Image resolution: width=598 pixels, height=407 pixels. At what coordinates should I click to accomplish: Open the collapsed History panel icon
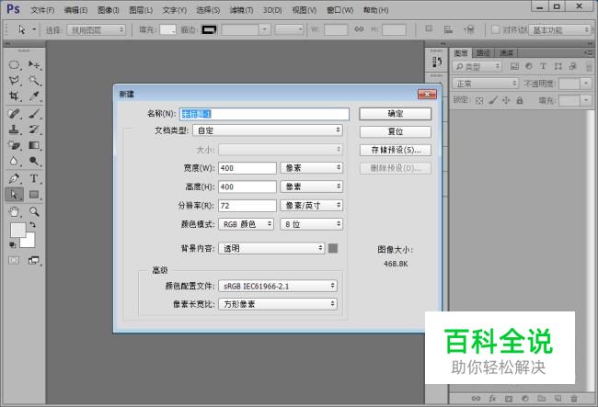(x=437, y=62)
